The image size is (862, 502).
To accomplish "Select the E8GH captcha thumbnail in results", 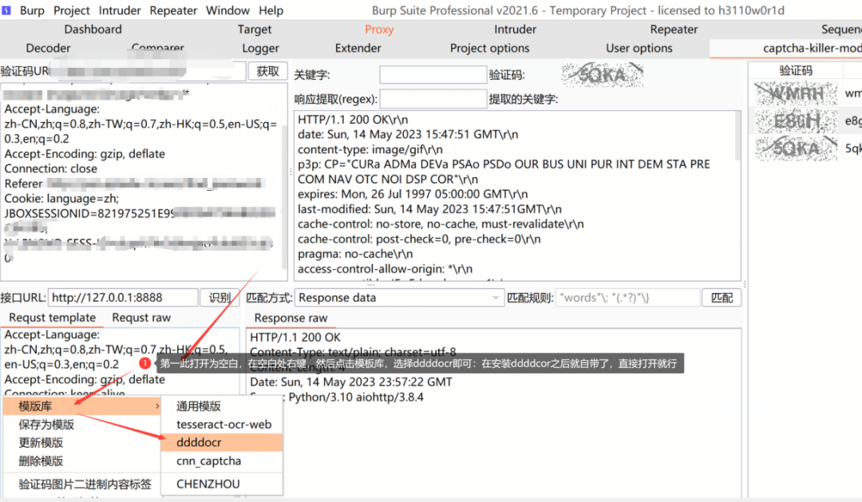I will click(x=795, y=121).
